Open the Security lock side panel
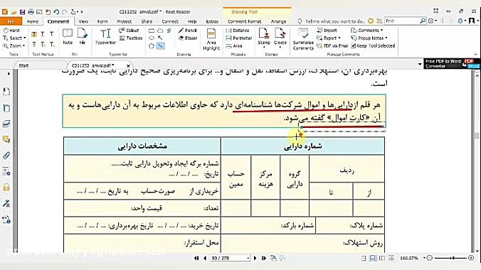Viewport: 481px width, 270px height. pyautogui.click(x=6, y=188)
